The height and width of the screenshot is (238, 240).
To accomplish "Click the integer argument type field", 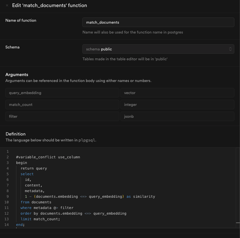I will (177, 104).
